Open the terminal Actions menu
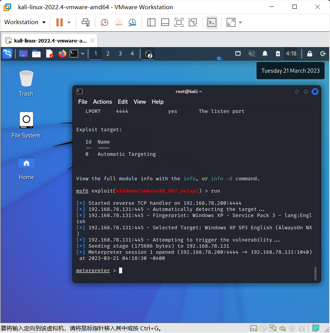330x333 pixels. click(102, 102)
